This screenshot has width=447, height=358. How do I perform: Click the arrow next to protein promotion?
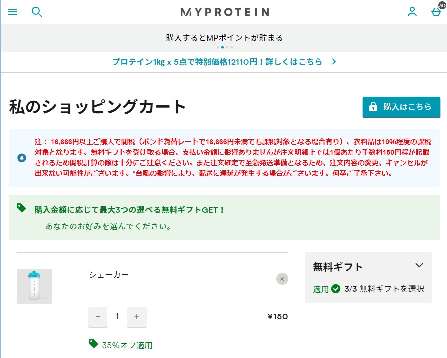tap(334, 62)
